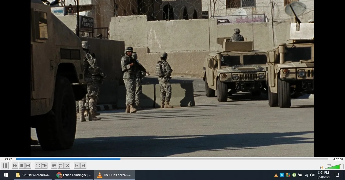
Task: Click the movie video frame
Action: pyautogui.click(x=172, y=78)
